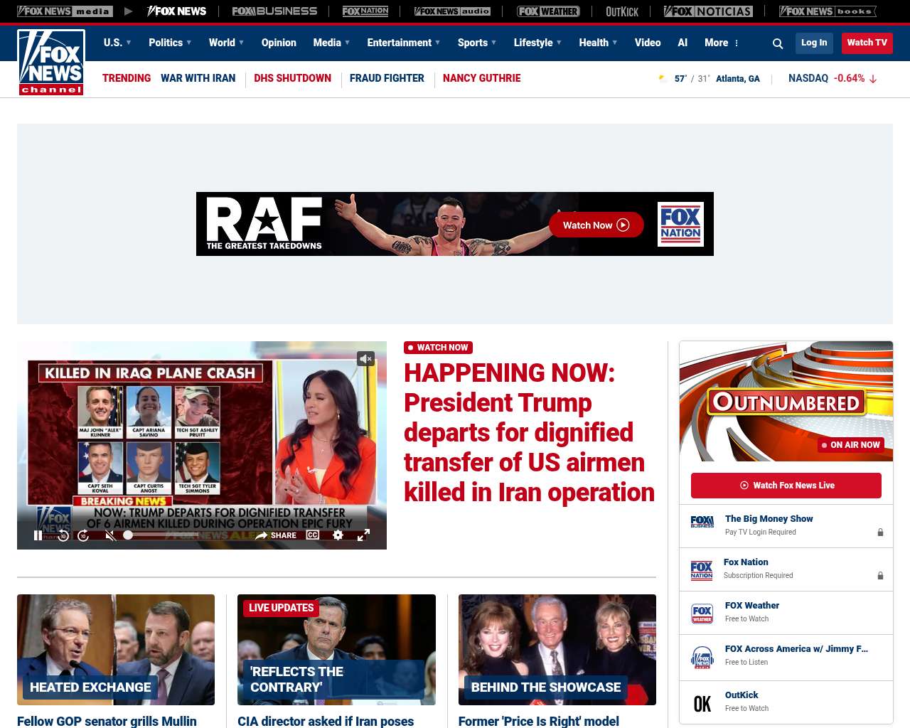
Task: Open Heated Exchange story thumbnail
Action: [x=116, y=650]
